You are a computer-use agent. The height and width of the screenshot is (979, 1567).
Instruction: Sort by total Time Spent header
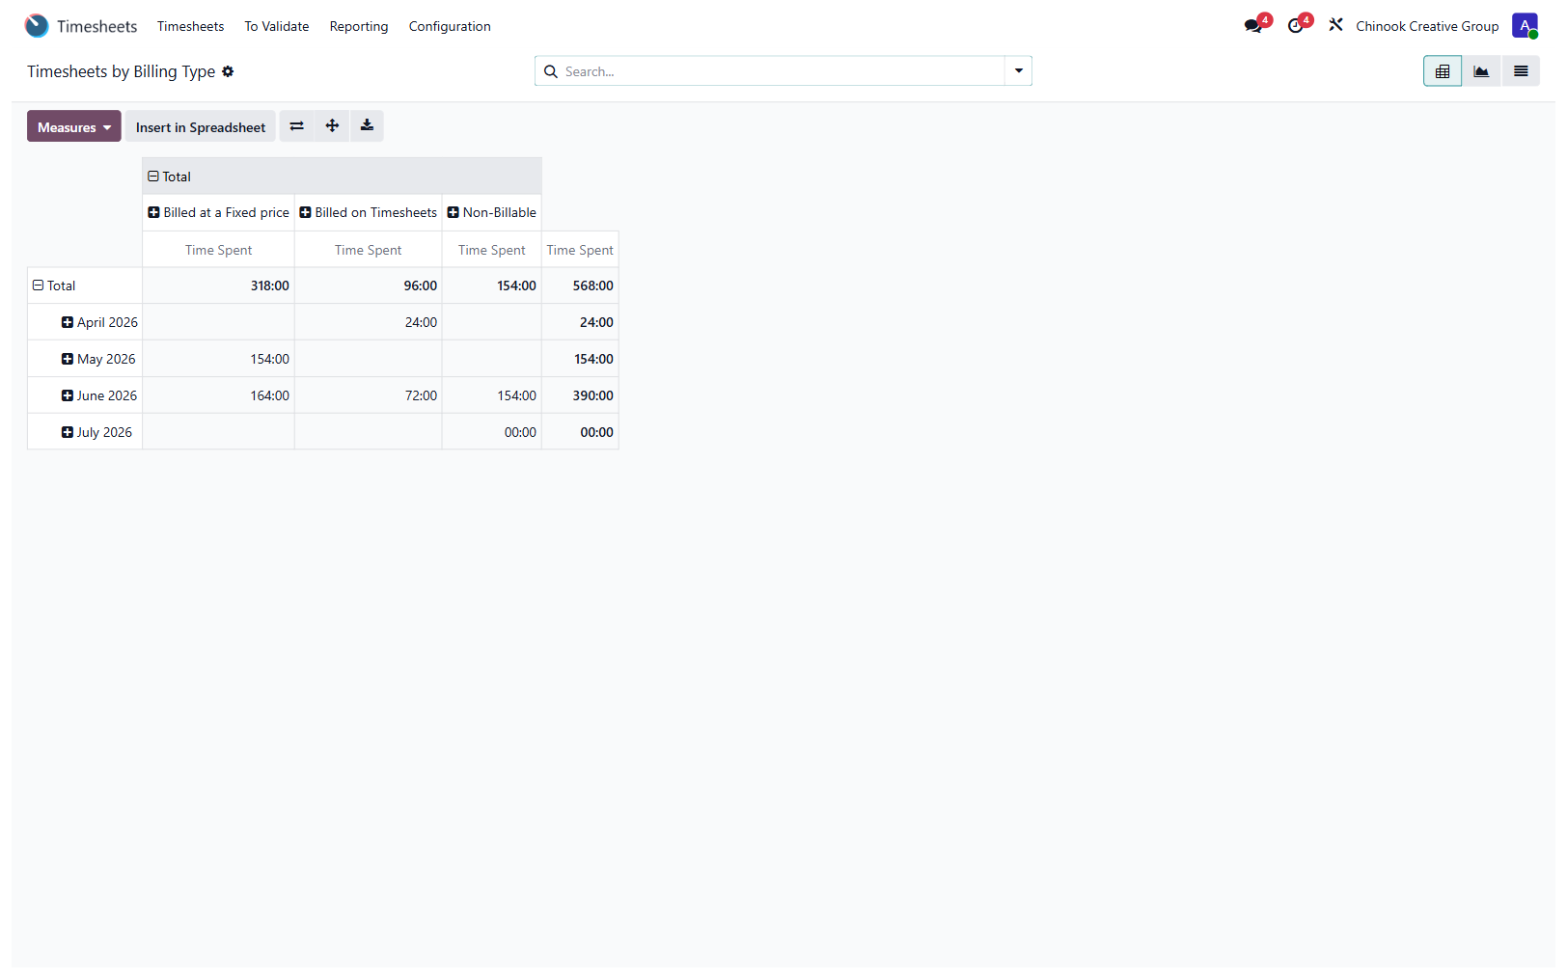(x=580, y=250)
